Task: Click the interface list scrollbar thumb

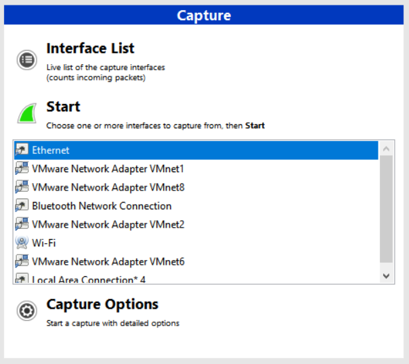Action: point(386,209)
